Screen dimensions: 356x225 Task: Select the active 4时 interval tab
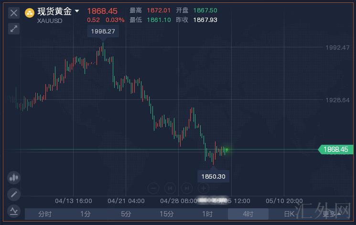[x=248, y=214]
